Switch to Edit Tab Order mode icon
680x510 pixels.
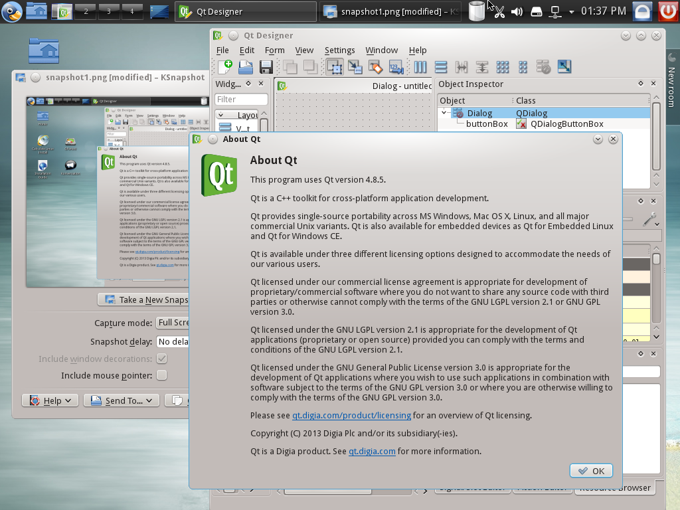tap(396, 67)
